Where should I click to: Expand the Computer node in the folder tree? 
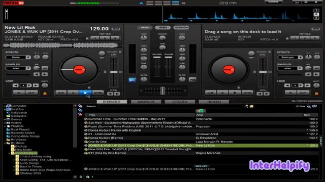pos(5,106)
